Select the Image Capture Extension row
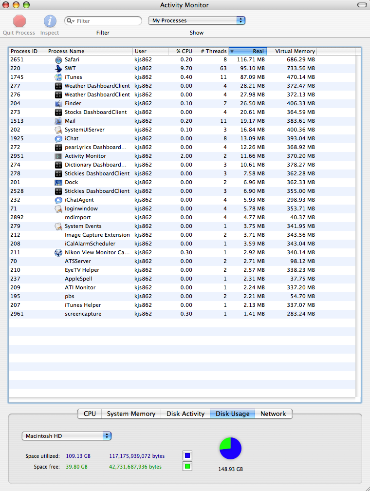Viewport: 370px width, 491px height. (x=182, y=235)
